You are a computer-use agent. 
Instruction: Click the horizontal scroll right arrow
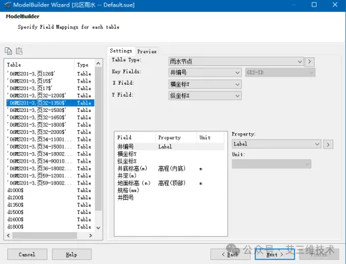pyautogui.click(x=90, y=235)
